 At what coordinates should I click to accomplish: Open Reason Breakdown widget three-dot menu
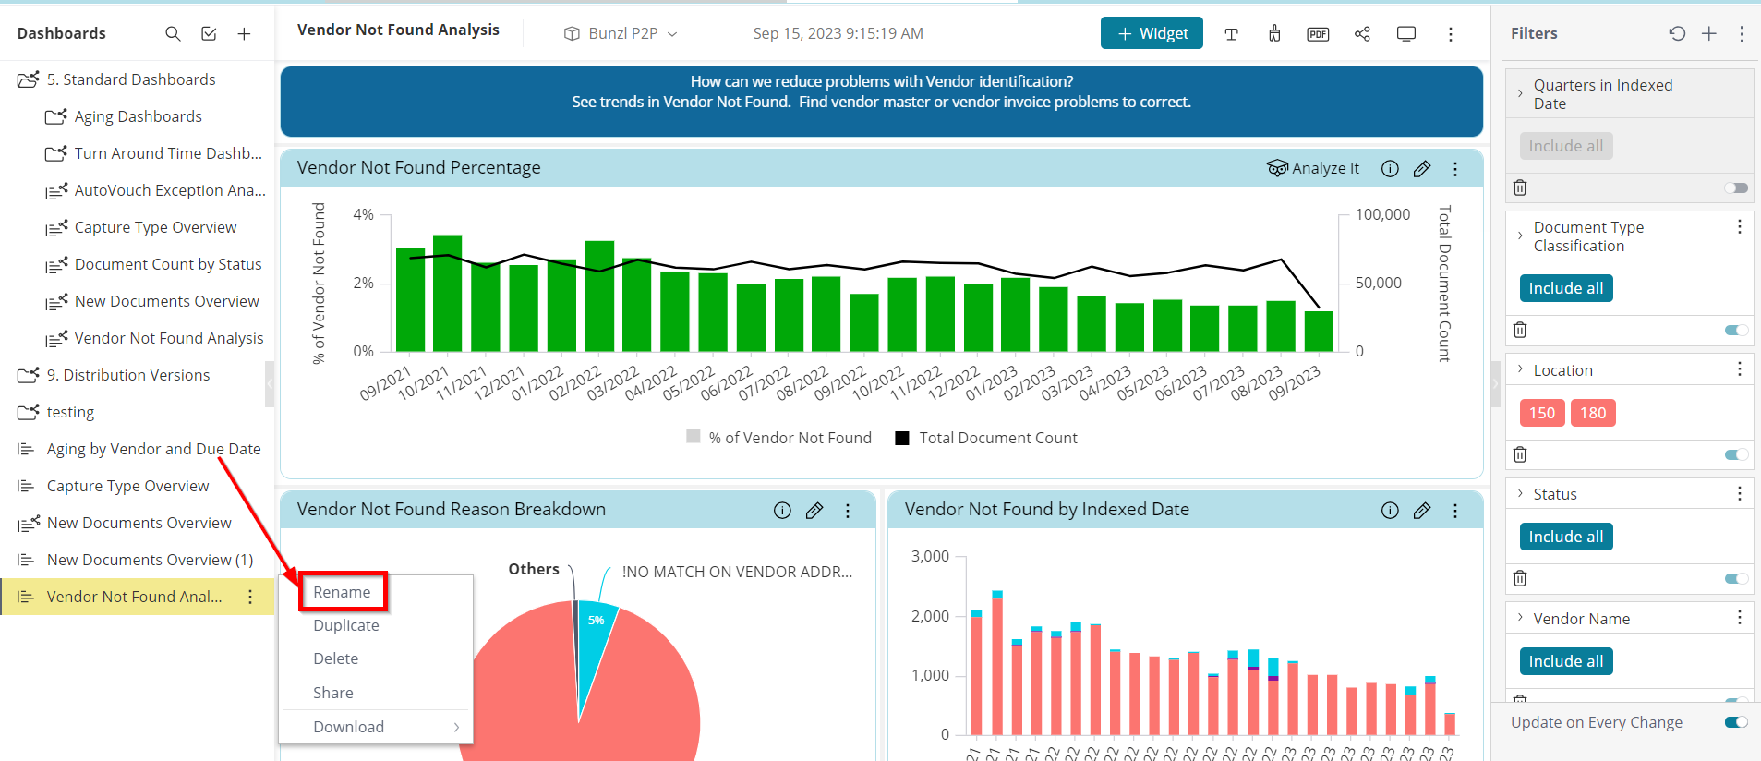click(x=848, y=510)
